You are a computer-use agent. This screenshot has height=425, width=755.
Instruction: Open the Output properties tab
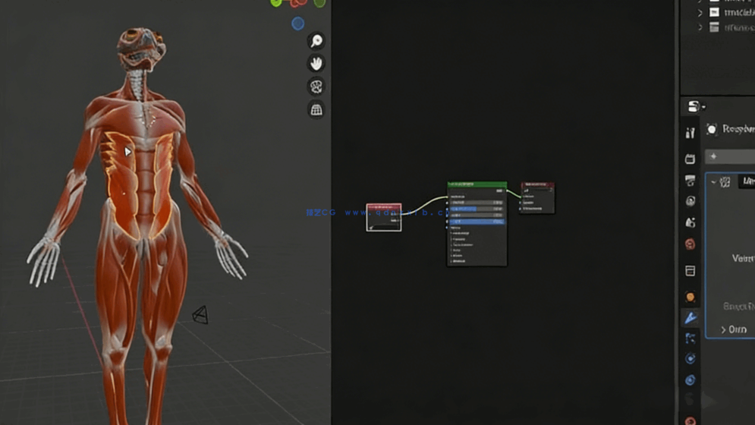tap(690, 180)
